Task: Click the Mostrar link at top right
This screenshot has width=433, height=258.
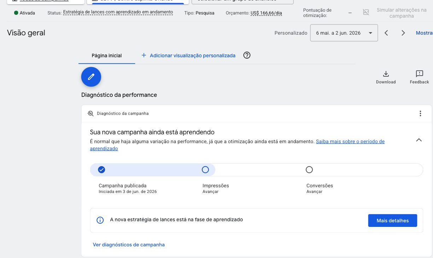Action: tap(424, 33)
